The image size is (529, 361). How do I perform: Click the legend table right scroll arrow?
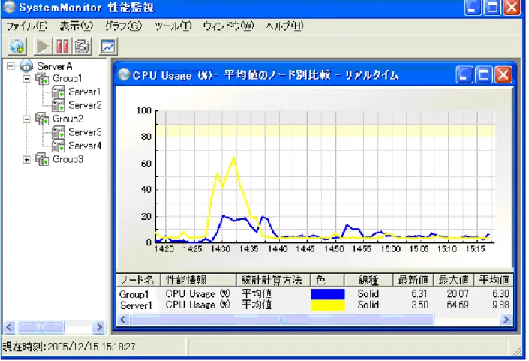point(506,320)
